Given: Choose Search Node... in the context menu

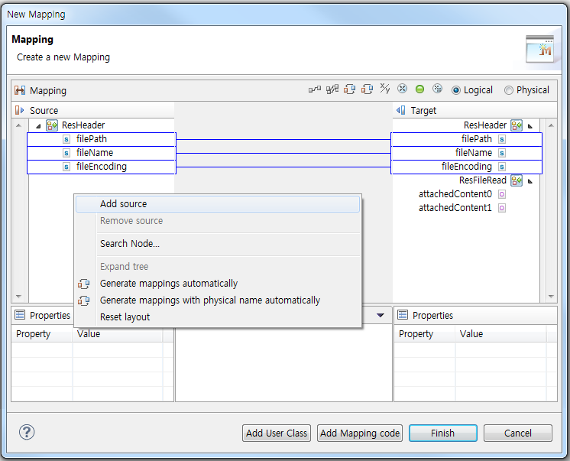Looking at the screenshot, I should pos(218,243).
